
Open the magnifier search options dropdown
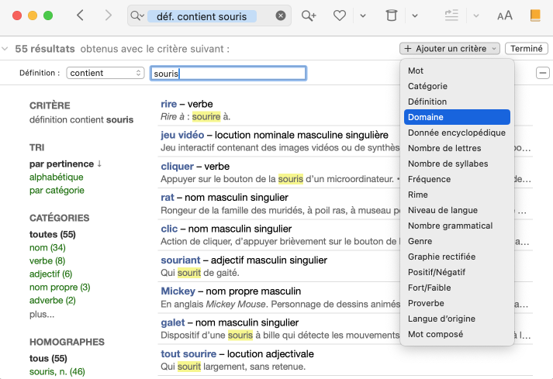coord(137,16)
